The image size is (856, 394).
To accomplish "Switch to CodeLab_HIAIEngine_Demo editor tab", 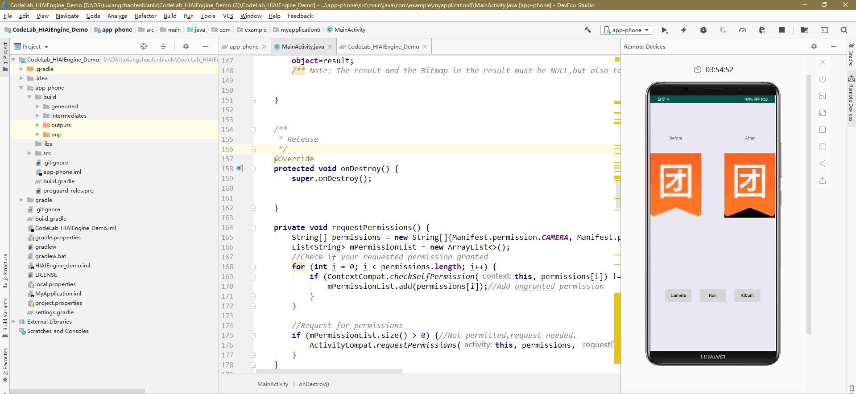I will (x=383, y=46).
